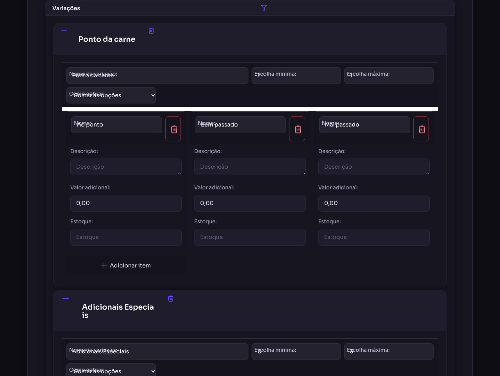Edit Valor adicional for Mal passado
Image resolution: width=500 pixels, height=376 pixels.
374,203
